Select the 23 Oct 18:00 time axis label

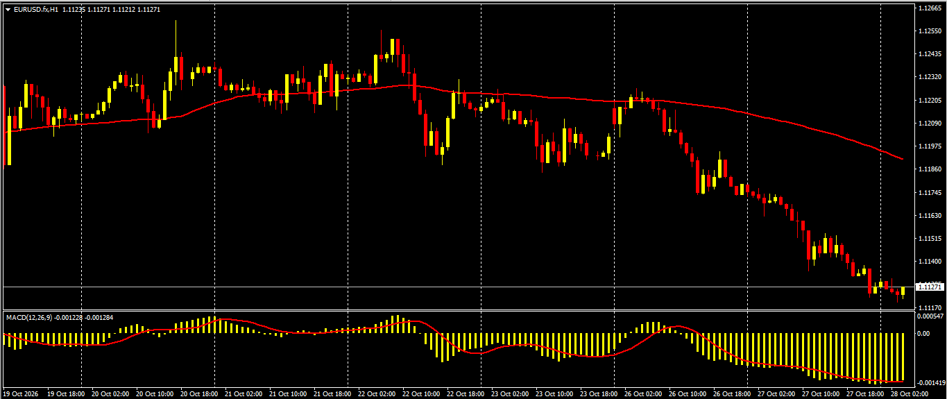[599, 393]
